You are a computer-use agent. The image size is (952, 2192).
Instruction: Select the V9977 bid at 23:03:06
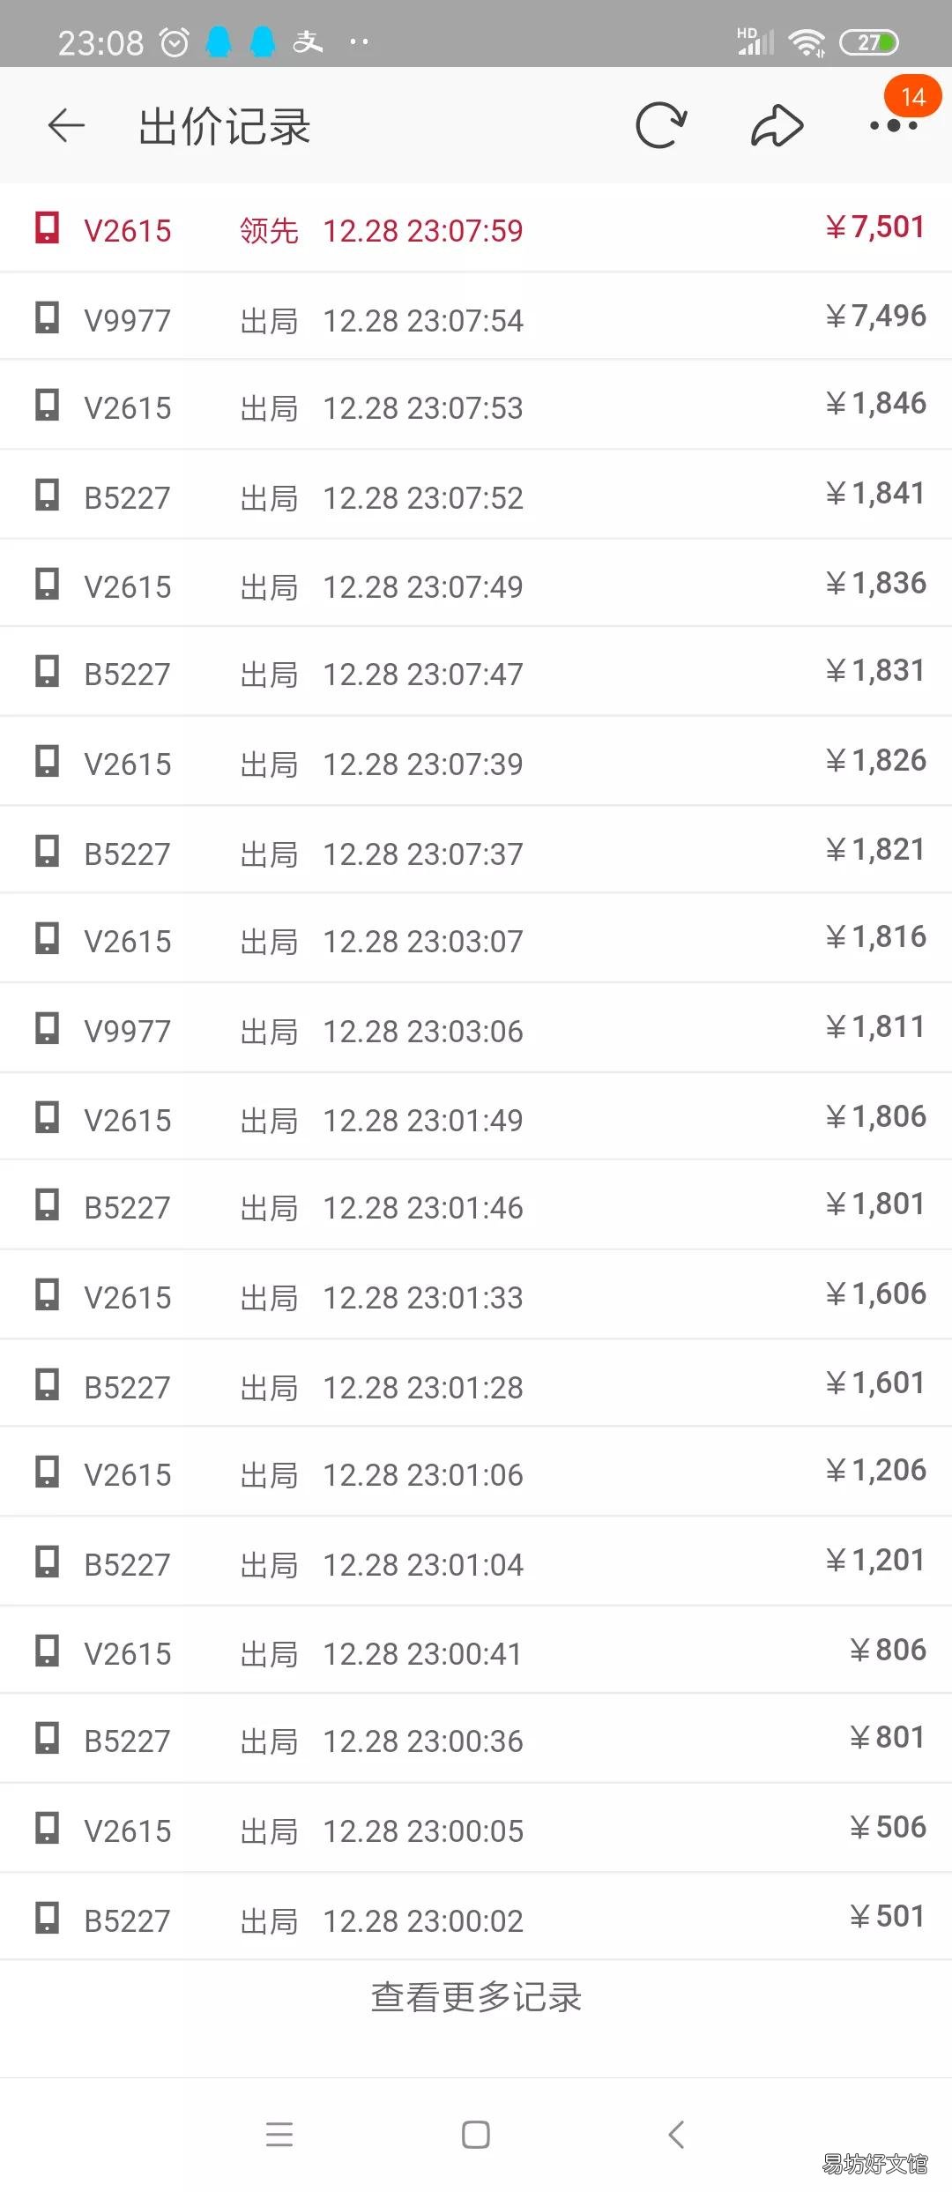tap(476, 1028)
